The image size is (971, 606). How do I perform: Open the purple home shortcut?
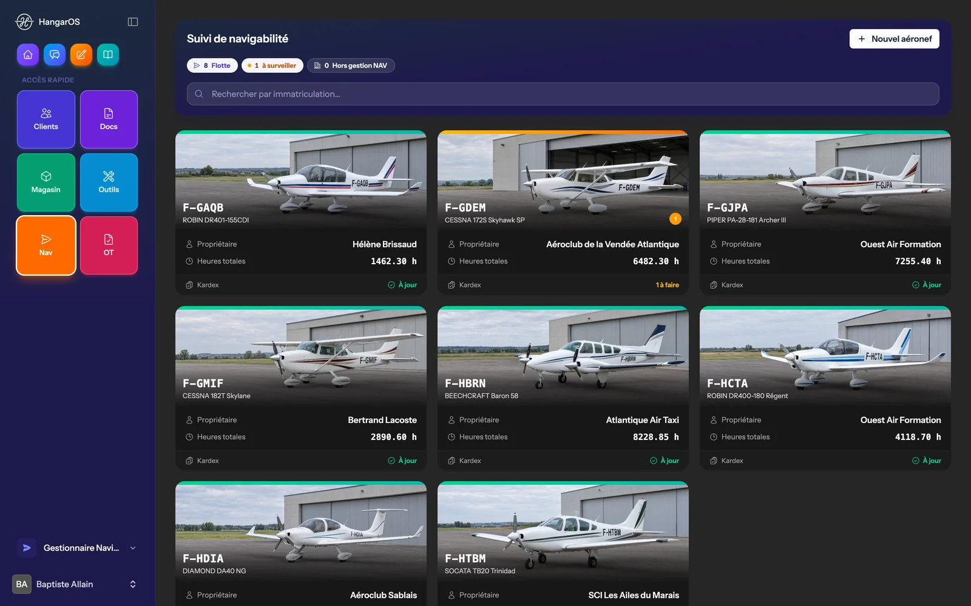[x=28, y=55]
